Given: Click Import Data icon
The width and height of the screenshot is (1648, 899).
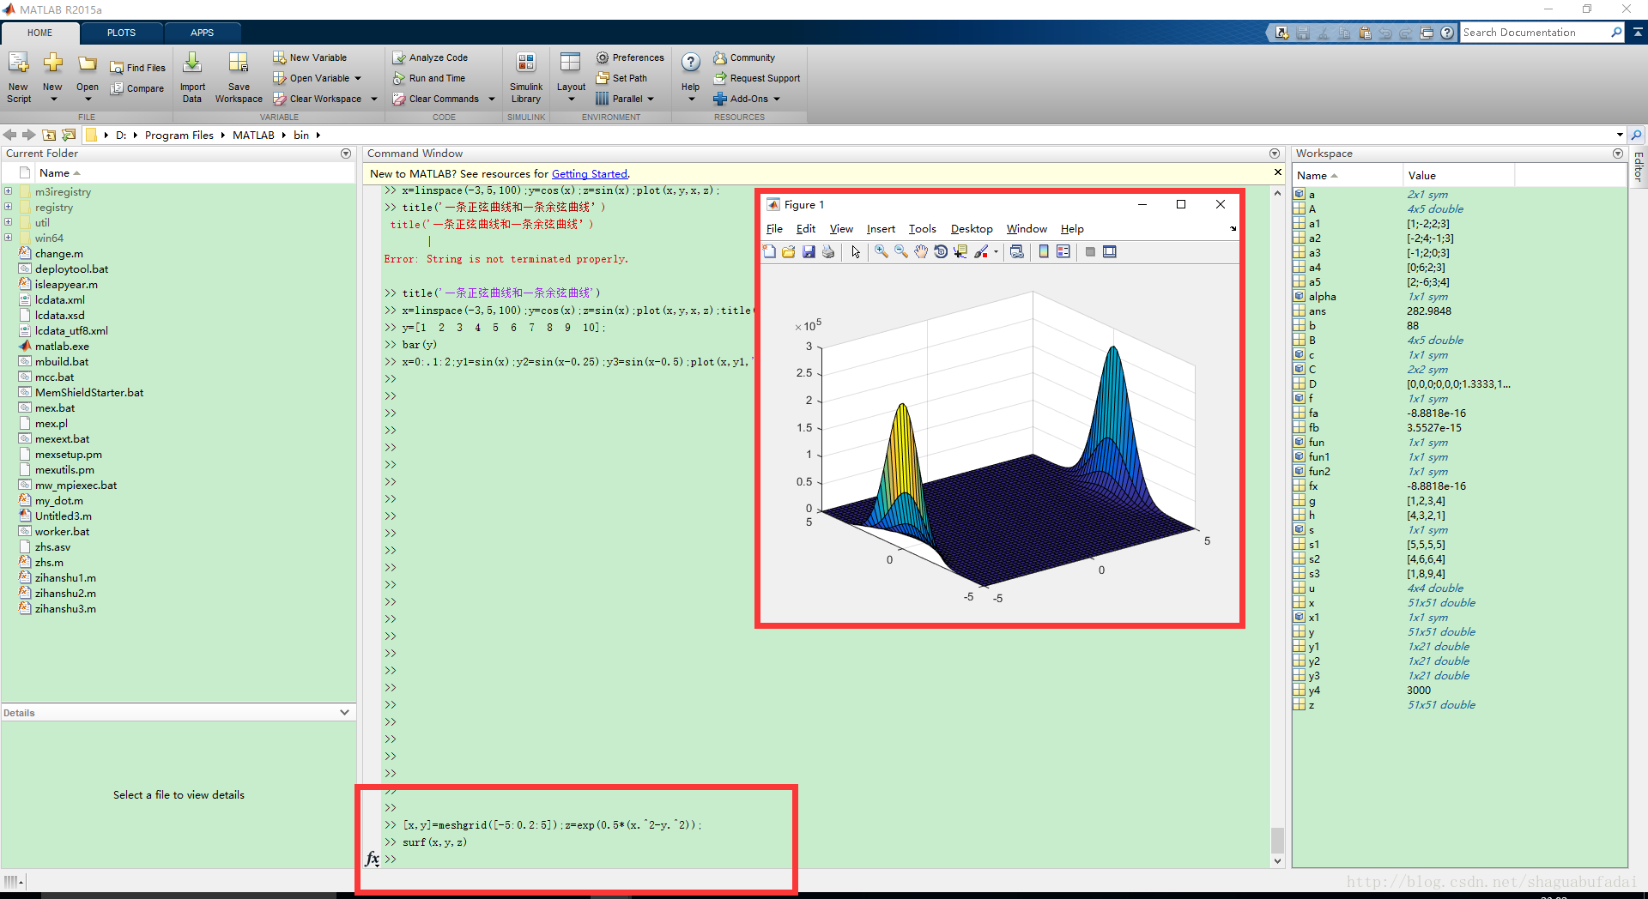Looking at the screenshot, I should pos(192,77).
